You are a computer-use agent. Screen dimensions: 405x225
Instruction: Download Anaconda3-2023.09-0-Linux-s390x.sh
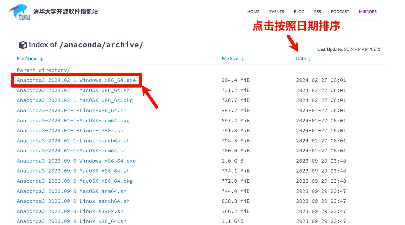(x=70, y=211)
